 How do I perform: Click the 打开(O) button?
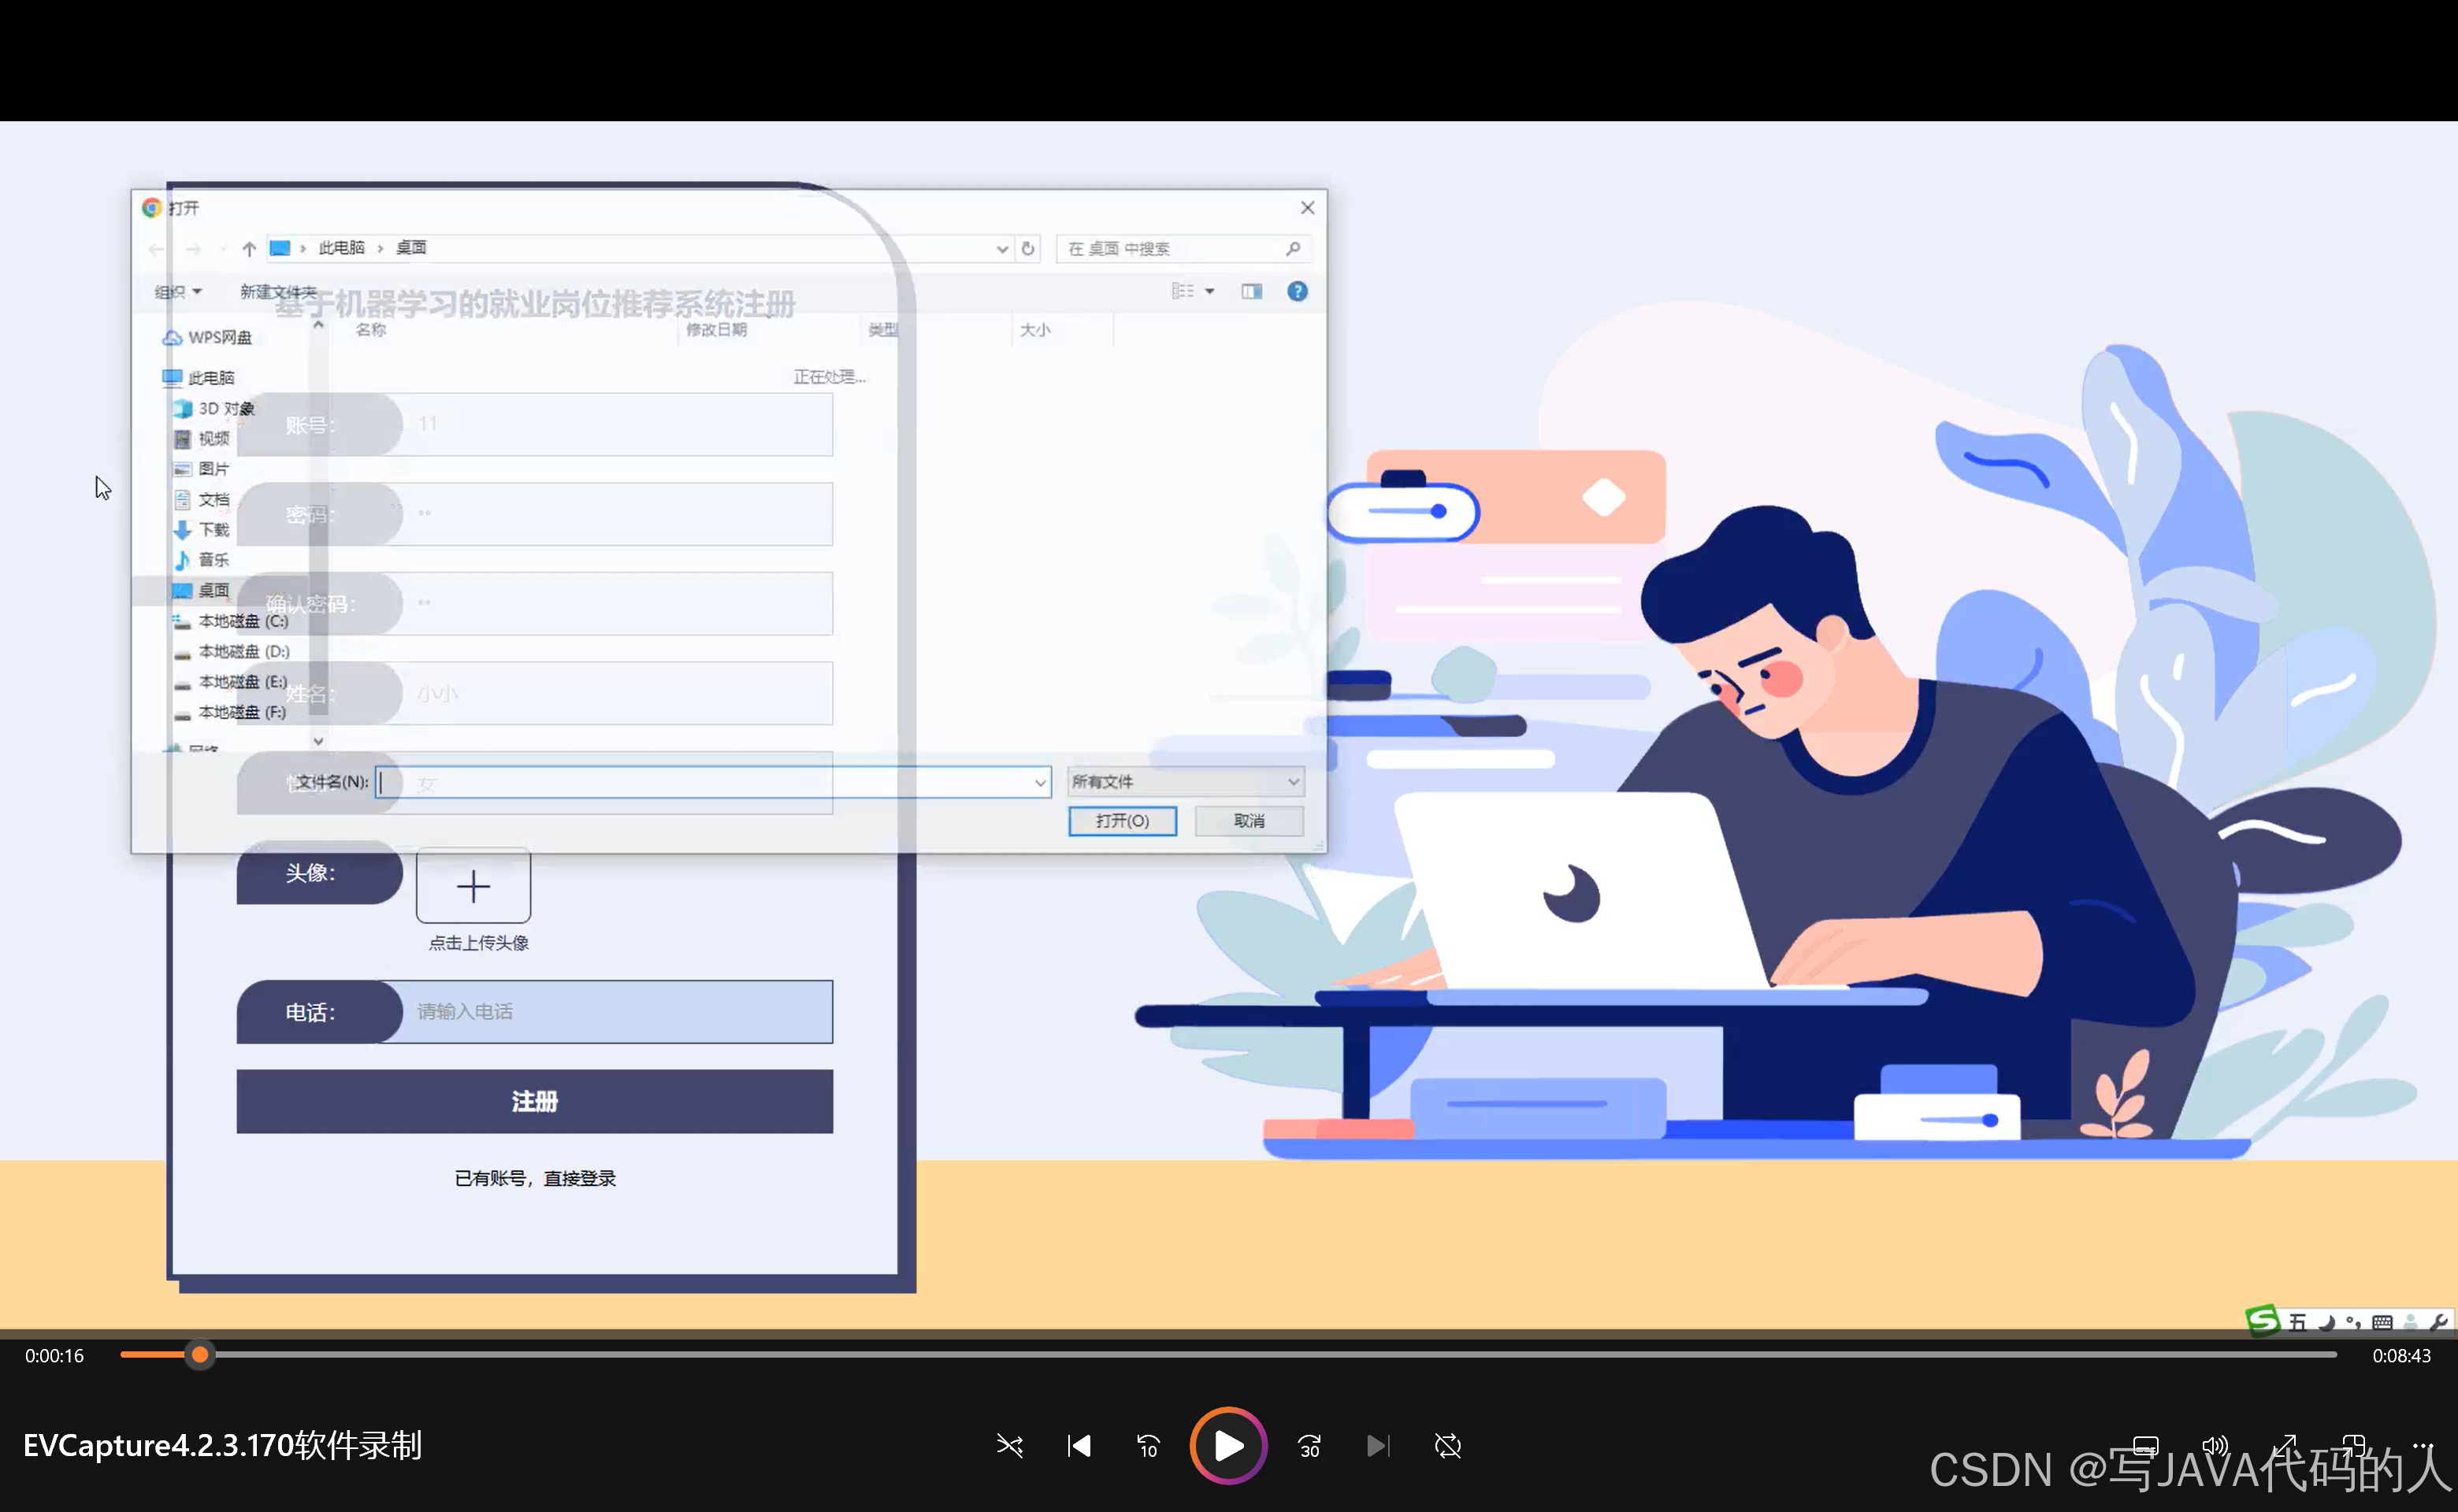[x=1123, y=821]
